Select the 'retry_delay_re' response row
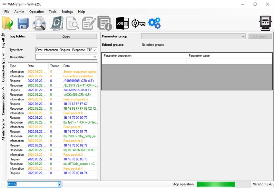This screenshot has height=188, width=274. (x=53, y=136)
